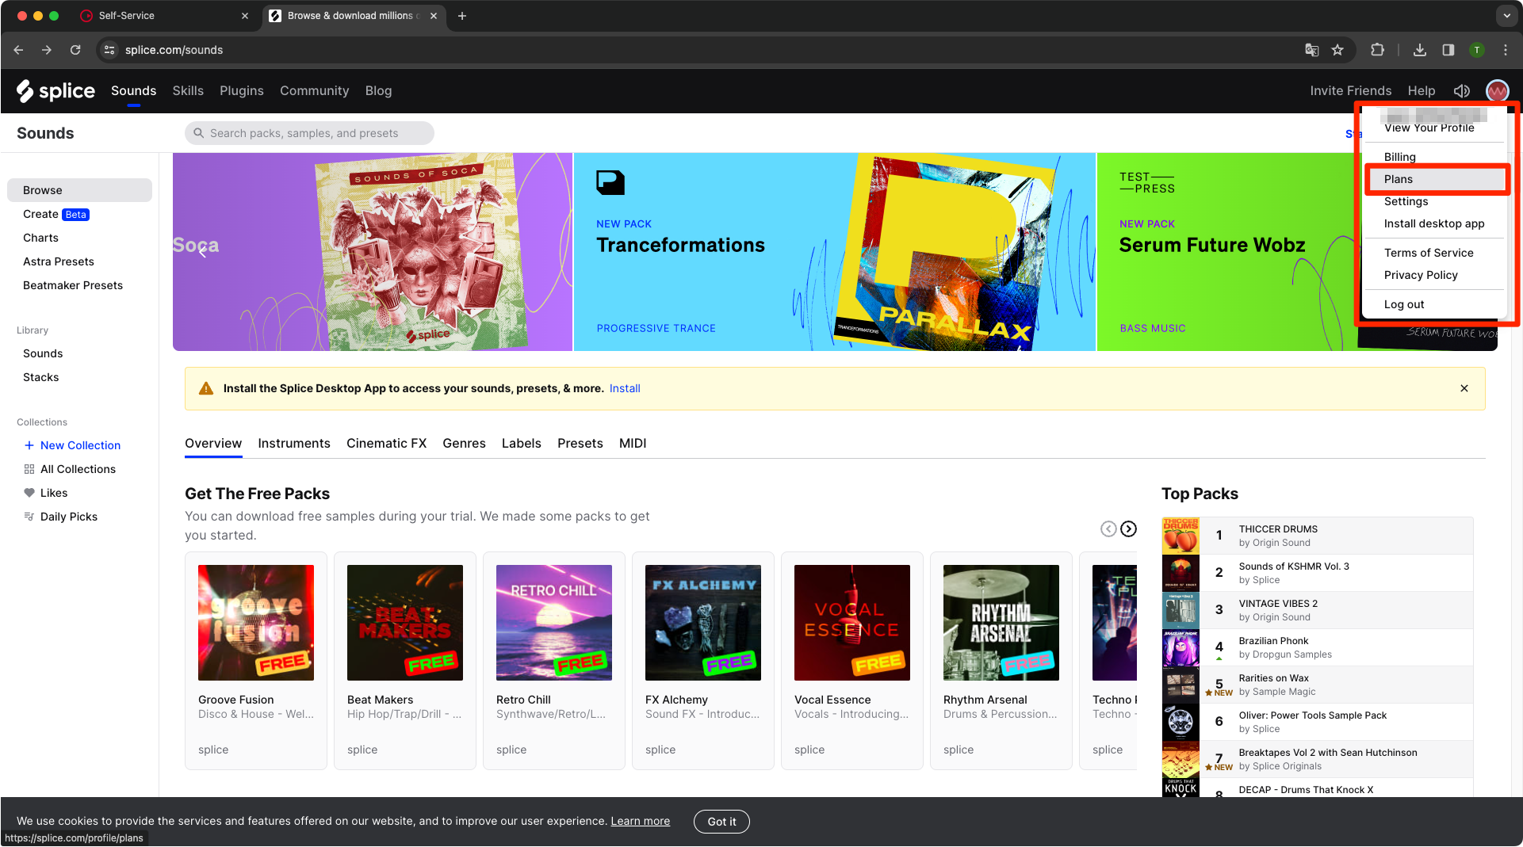1523x847 pixels.
Task: Open Stacks in Library
Action: click(40, 377)
